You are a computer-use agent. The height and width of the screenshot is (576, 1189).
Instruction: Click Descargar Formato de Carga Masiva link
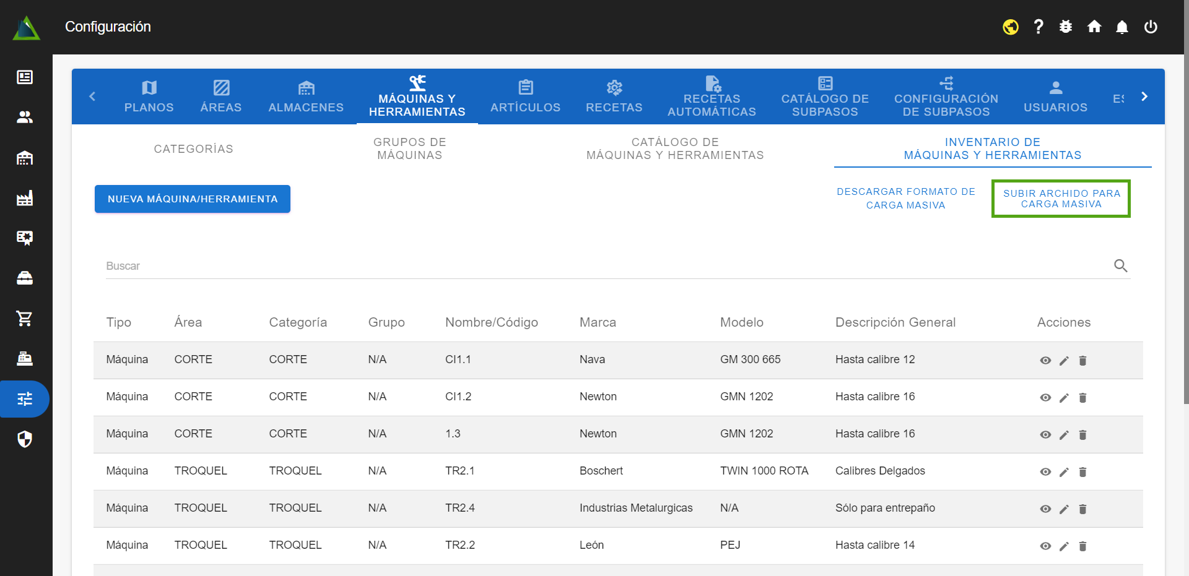(x=905, y=199)
